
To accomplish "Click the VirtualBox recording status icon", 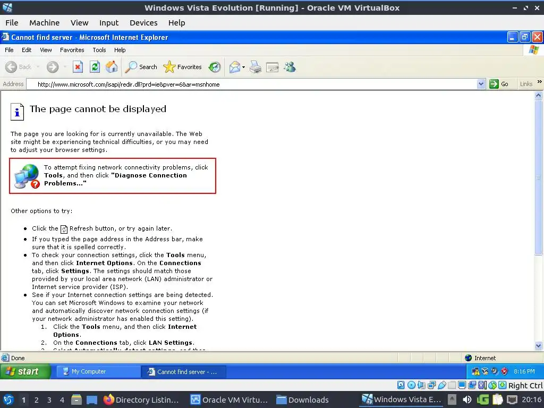I will pos(472,385).
